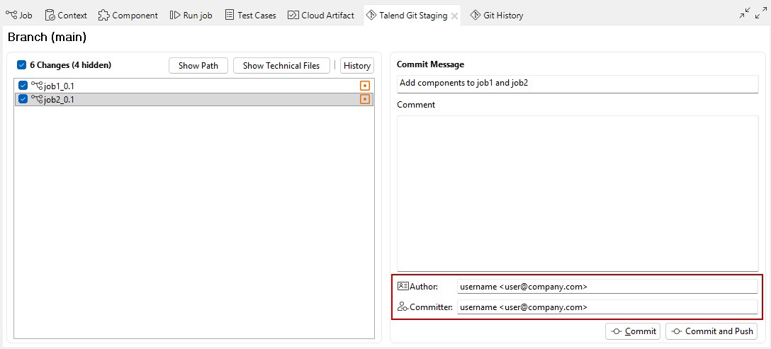The width and height of the screenshot is (771, 349).
Task: Minimize the view with the inward arrows icon
Action: pos(745,13)
